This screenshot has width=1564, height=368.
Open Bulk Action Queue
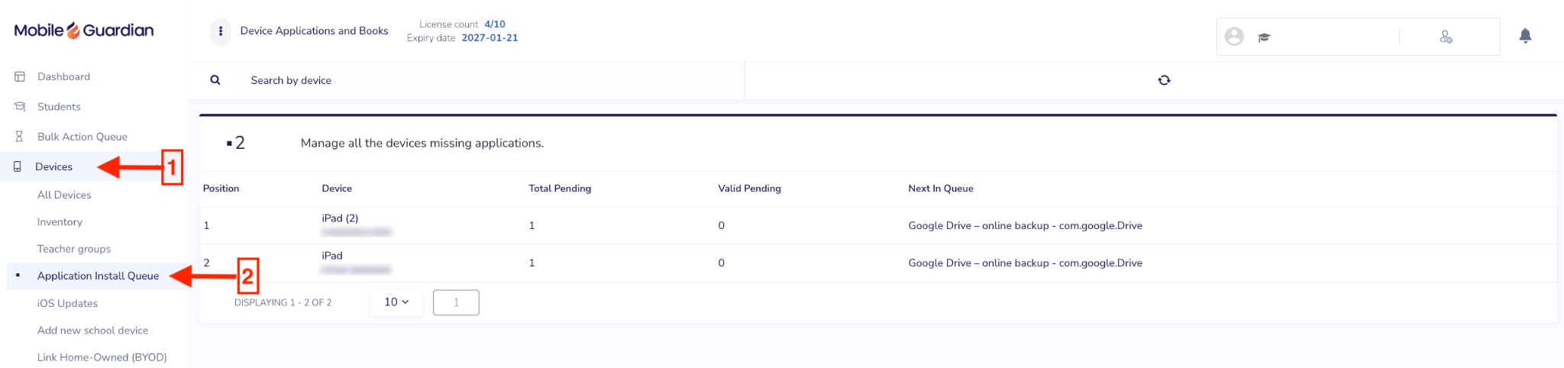(82, 137)
